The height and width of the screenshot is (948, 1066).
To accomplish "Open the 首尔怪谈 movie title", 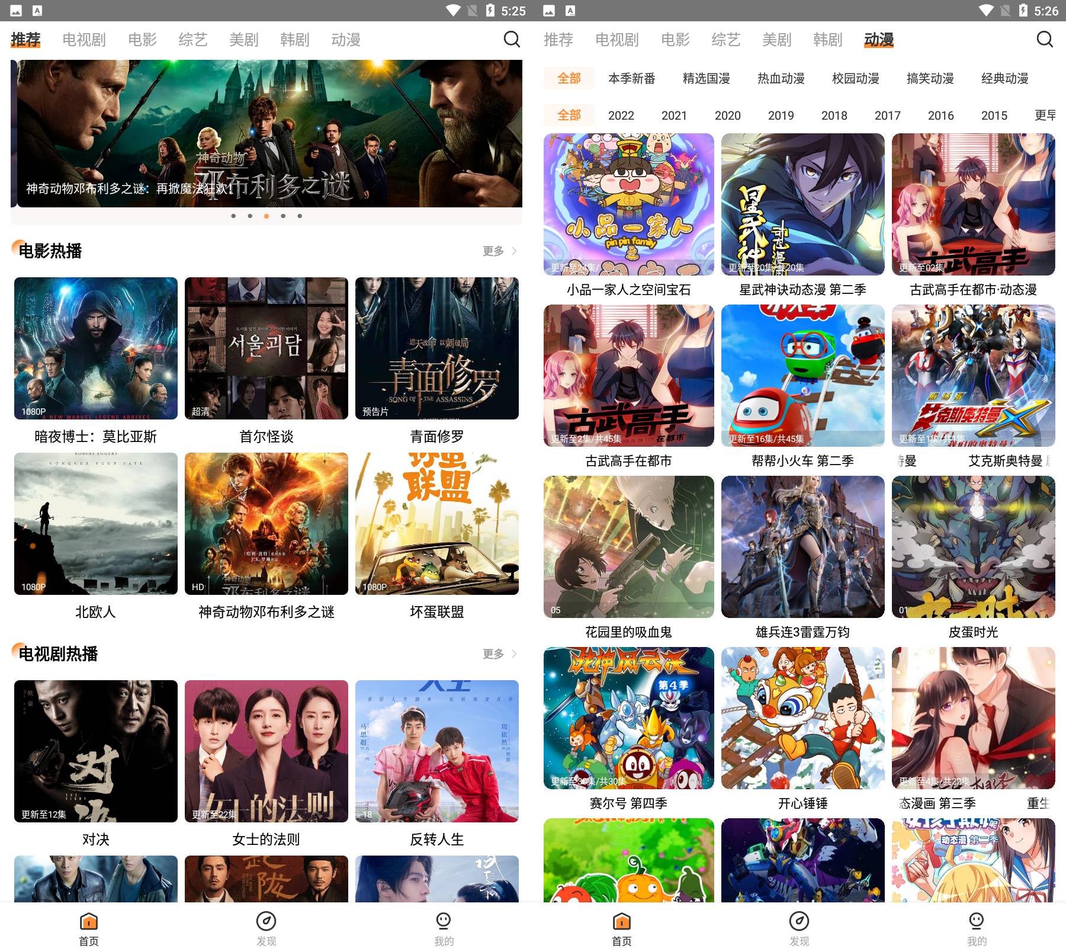I will [x=266, y=437].
